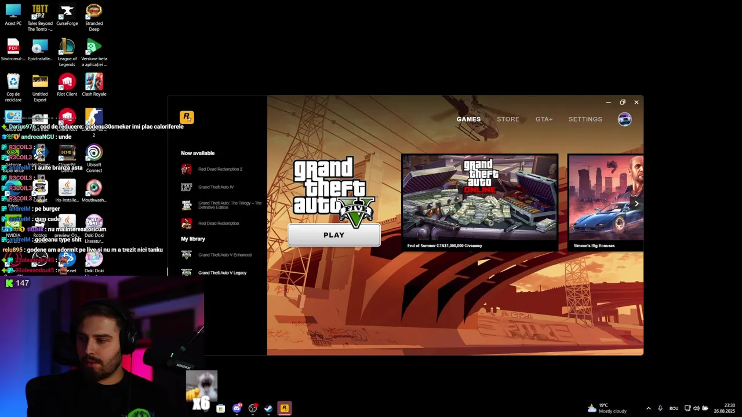Open the GTA+ tab
742x417 pixels.
[x=544, y=119]
